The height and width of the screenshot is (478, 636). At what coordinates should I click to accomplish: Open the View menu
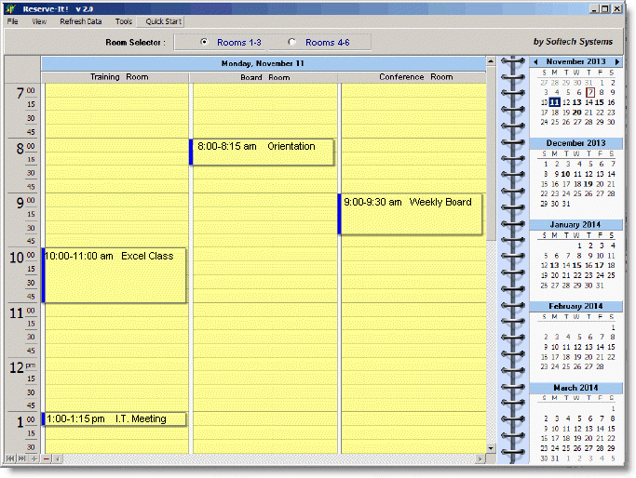click(x=39, y=21)
